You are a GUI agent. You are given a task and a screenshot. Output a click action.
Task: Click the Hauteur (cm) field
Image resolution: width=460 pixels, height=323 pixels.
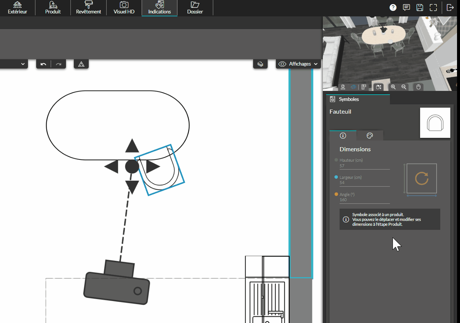pyautogui.click(x=365, y=166)
